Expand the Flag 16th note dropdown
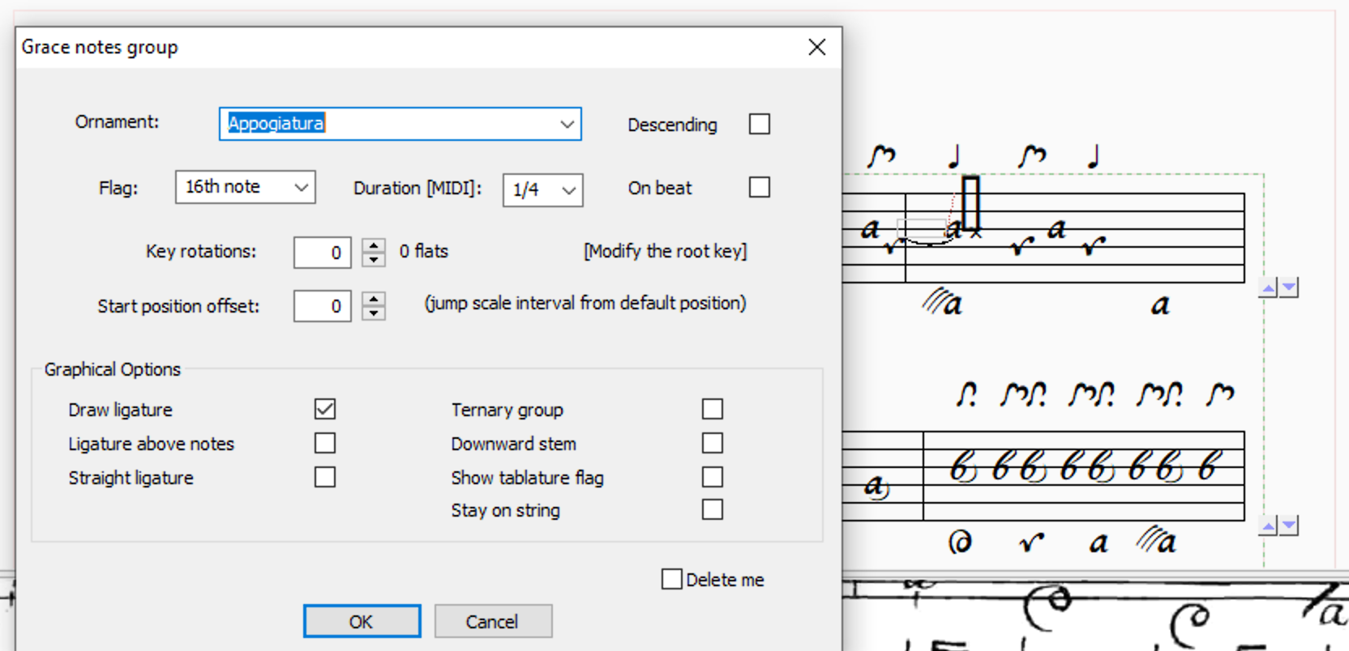Viewport: 1349px width, 651px height. coord(302,187)
